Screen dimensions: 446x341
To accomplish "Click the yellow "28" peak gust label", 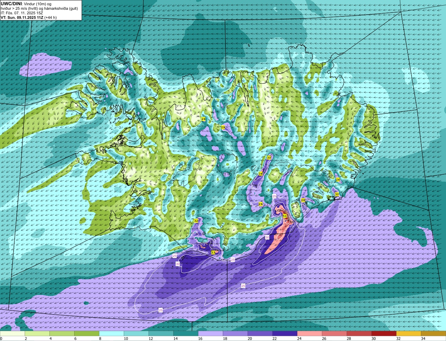I will click(x=303, y=200).
